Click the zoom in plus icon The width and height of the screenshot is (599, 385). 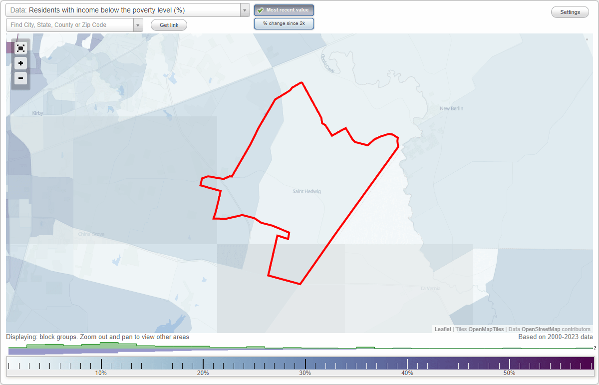point(20,63)
